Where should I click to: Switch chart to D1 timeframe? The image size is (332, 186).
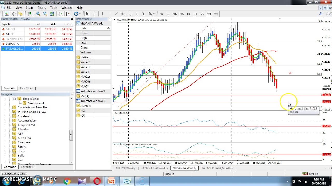click(x=202, y=14)
